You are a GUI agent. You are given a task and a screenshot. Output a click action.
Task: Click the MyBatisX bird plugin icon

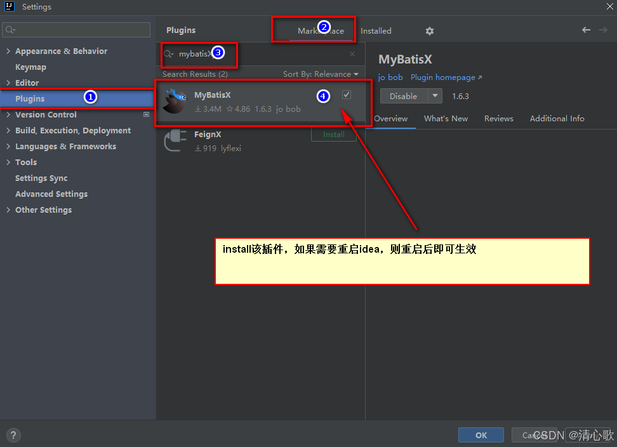coord(175,101)
